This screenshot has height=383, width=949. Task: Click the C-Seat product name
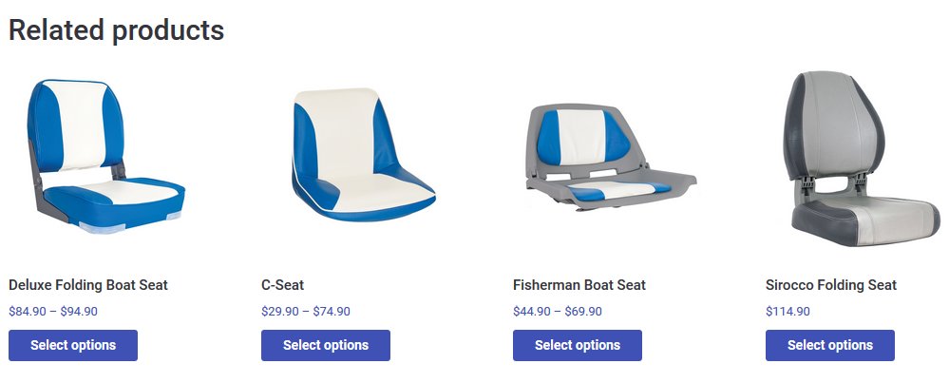282,285
